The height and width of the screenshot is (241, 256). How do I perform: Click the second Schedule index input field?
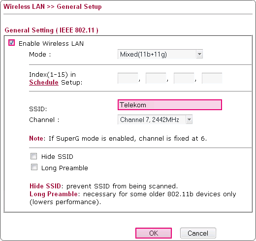156,78
